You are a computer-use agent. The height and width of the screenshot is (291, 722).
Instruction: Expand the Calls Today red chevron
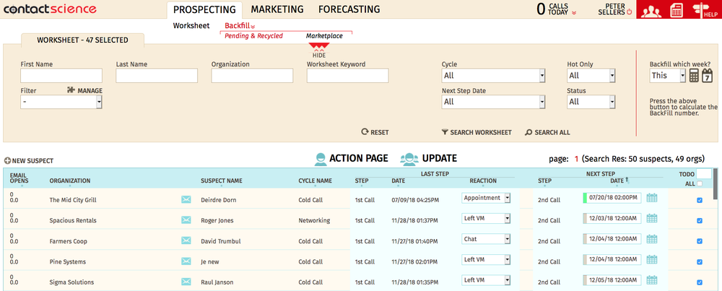pos(574,13)
